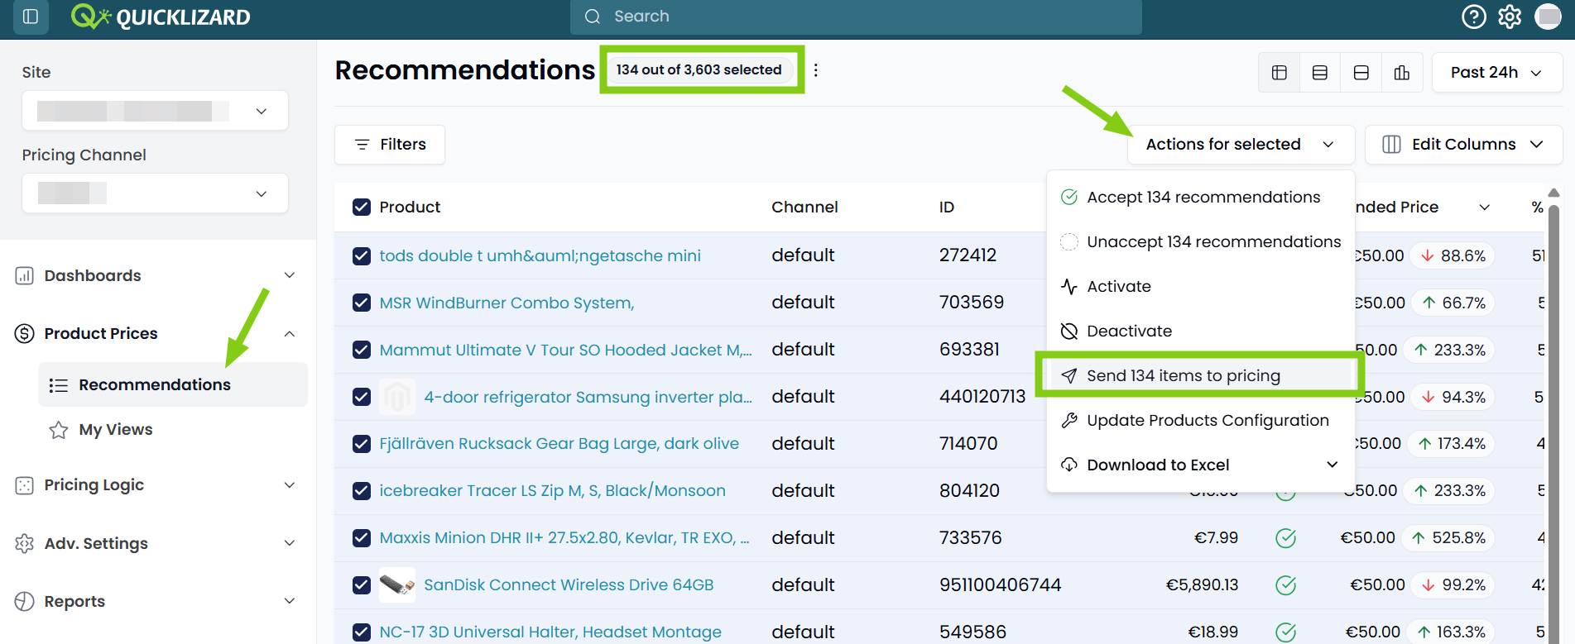1575x644 pixels.
Task: Click the accepted checkmark icon in NC-17 row
Action: [x=1285, y=632]
